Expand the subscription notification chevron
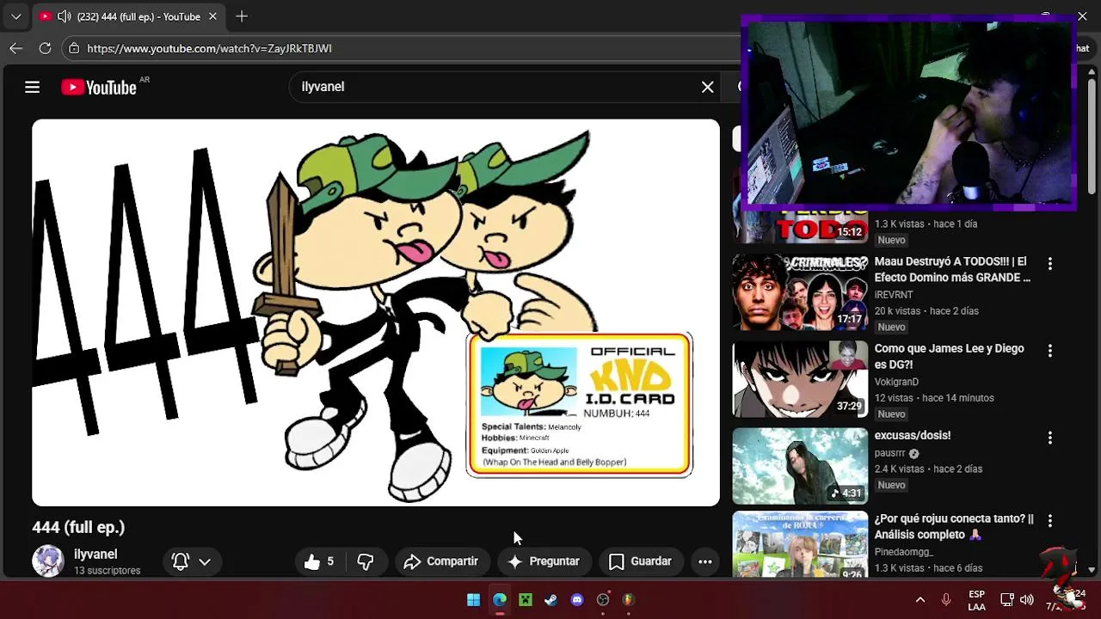1101x619 pixels. [205, 561]
